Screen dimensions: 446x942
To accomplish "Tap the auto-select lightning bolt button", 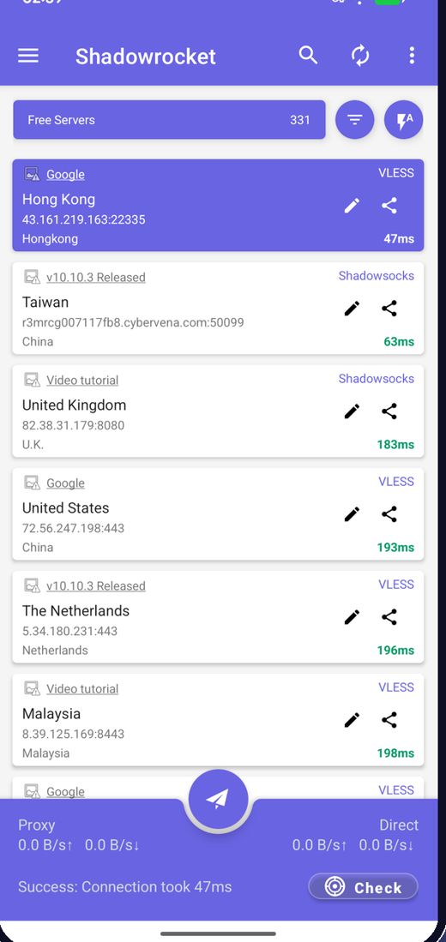I will click(403, 119).
